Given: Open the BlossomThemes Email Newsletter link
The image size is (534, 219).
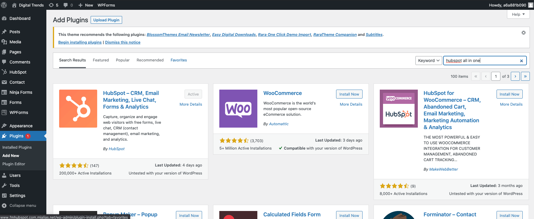Looking at the screenshot, I should (x=178, y=35).
